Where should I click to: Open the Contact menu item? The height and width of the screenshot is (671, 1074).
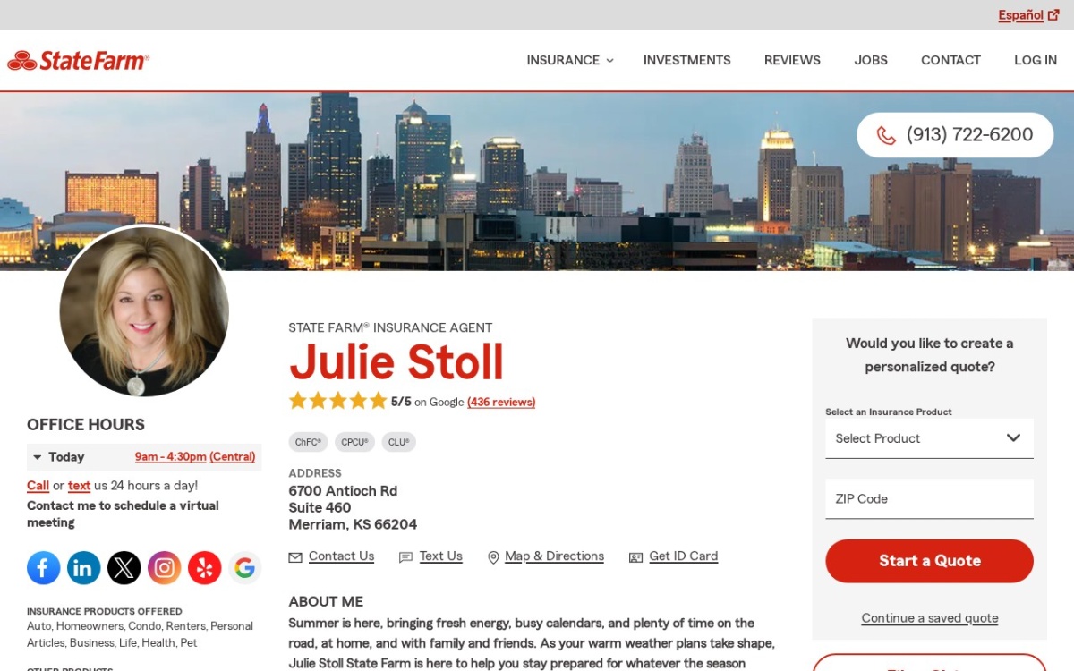[x=950, y=60]
